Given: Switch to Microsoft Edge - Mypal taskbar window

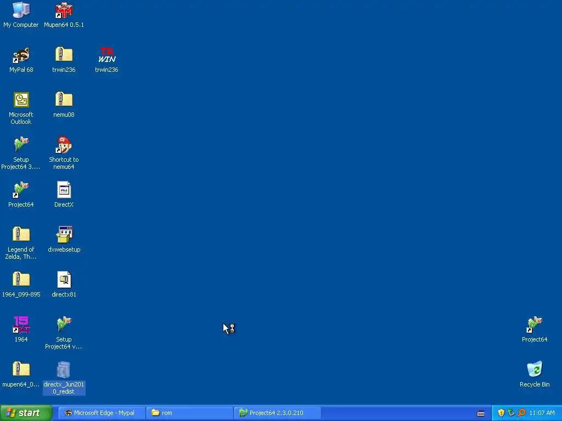Looking at the screenshot, I should [x=102, y=413].
